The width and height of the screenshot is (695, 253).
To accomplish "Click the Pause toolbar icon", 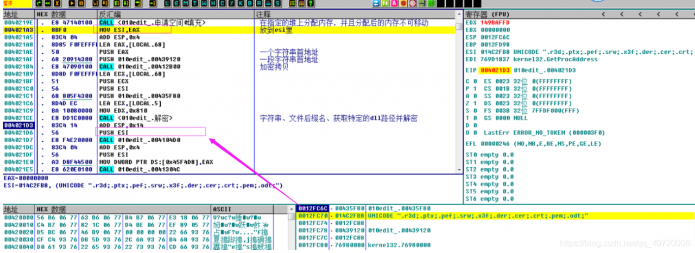I will pos(81,3).
